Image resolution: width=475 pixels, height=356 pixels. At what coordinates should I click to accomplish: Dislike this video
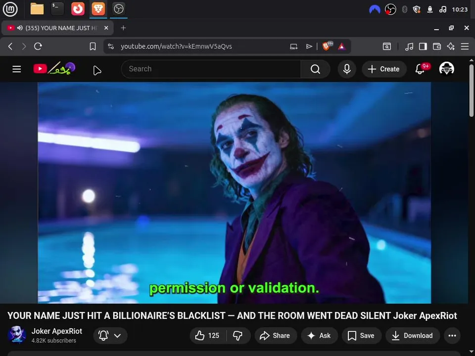click(238, 335)
